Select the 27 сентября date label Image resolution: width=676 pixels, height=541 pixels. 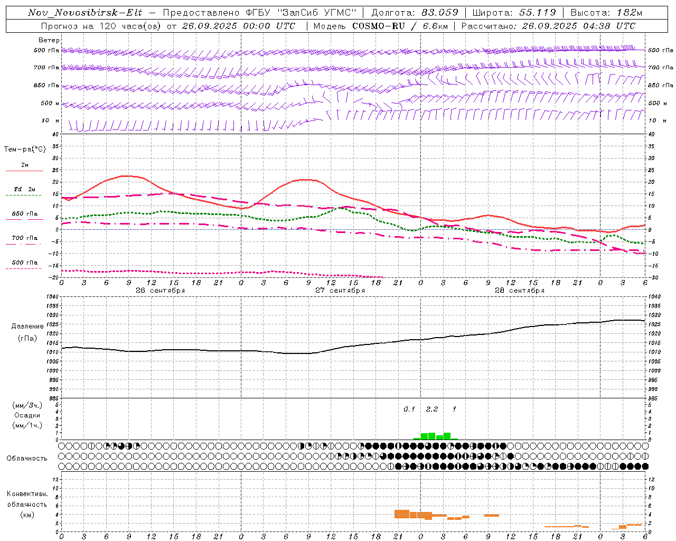point(340,291)
